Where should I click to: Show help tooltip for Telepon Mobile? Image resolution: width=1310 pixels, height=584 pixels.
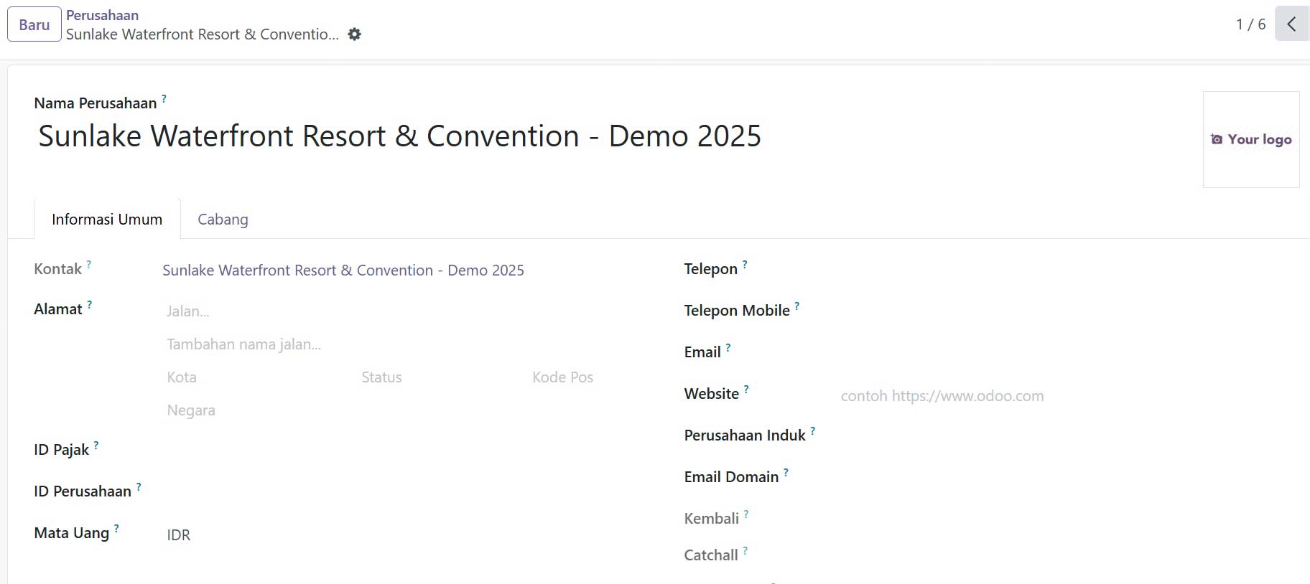click(x=797, y=306)
